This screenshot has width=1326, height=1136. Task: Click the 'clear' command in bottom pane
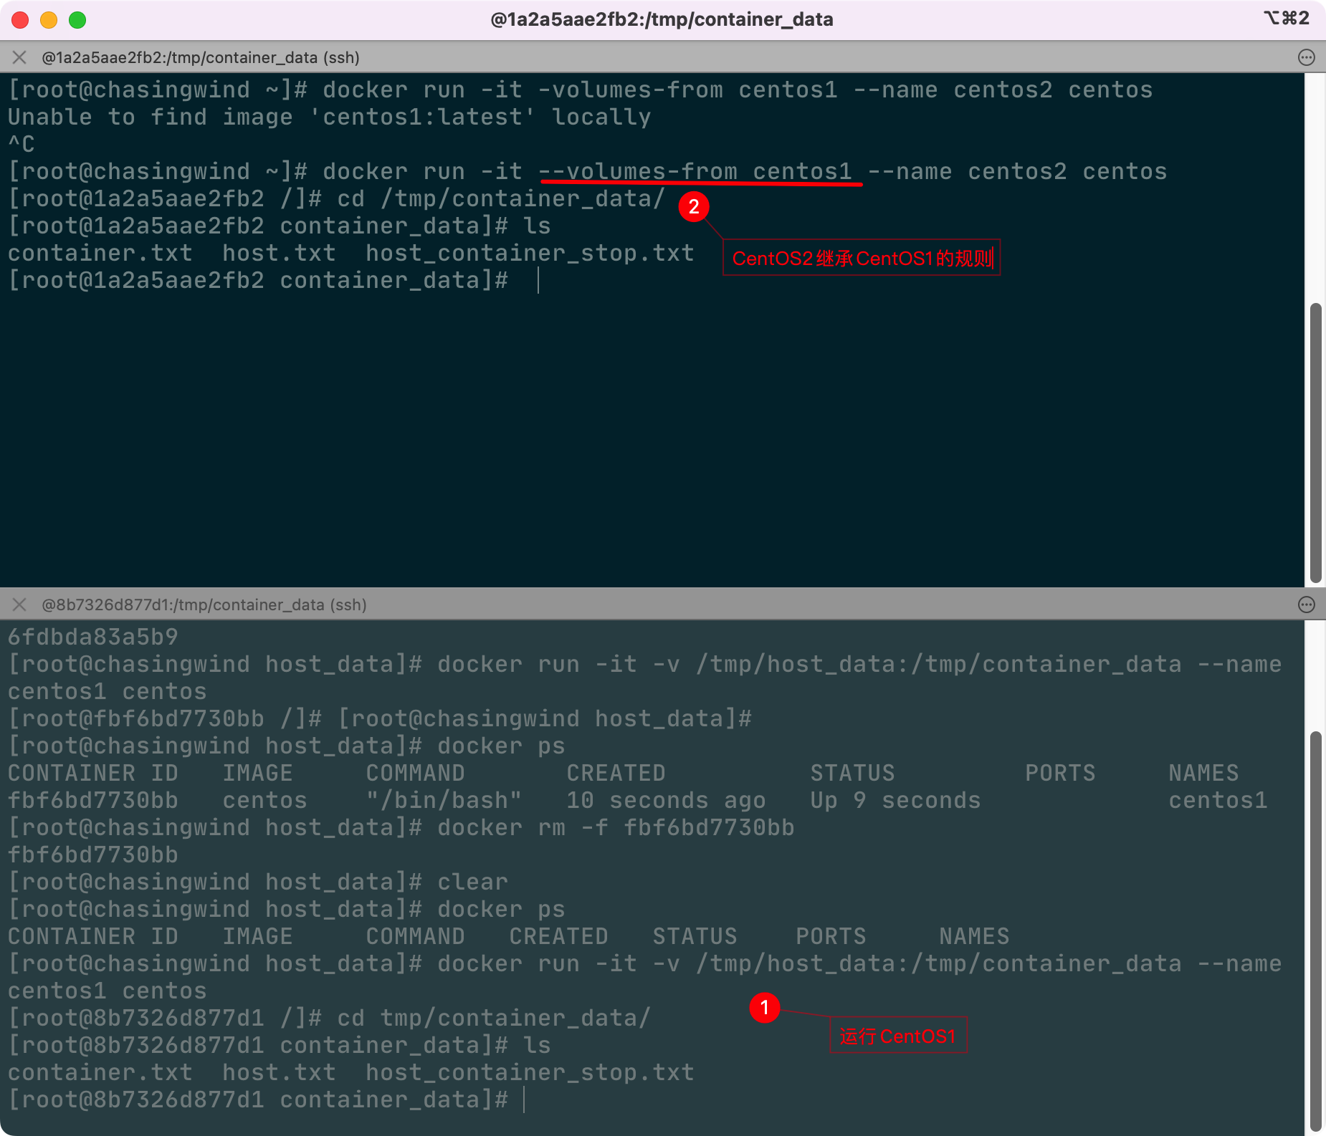pyautogui.click(x=473, y=882)
